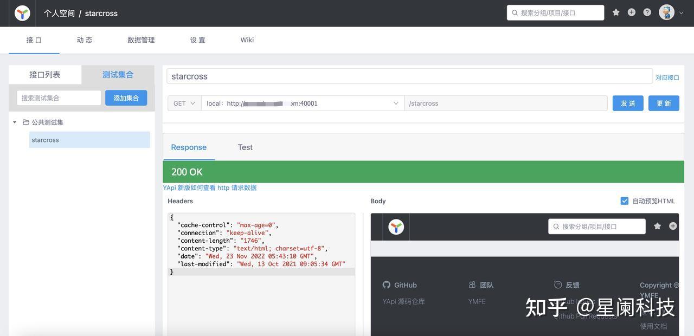Click the 公共测试集 folder icon

point(25,122)
